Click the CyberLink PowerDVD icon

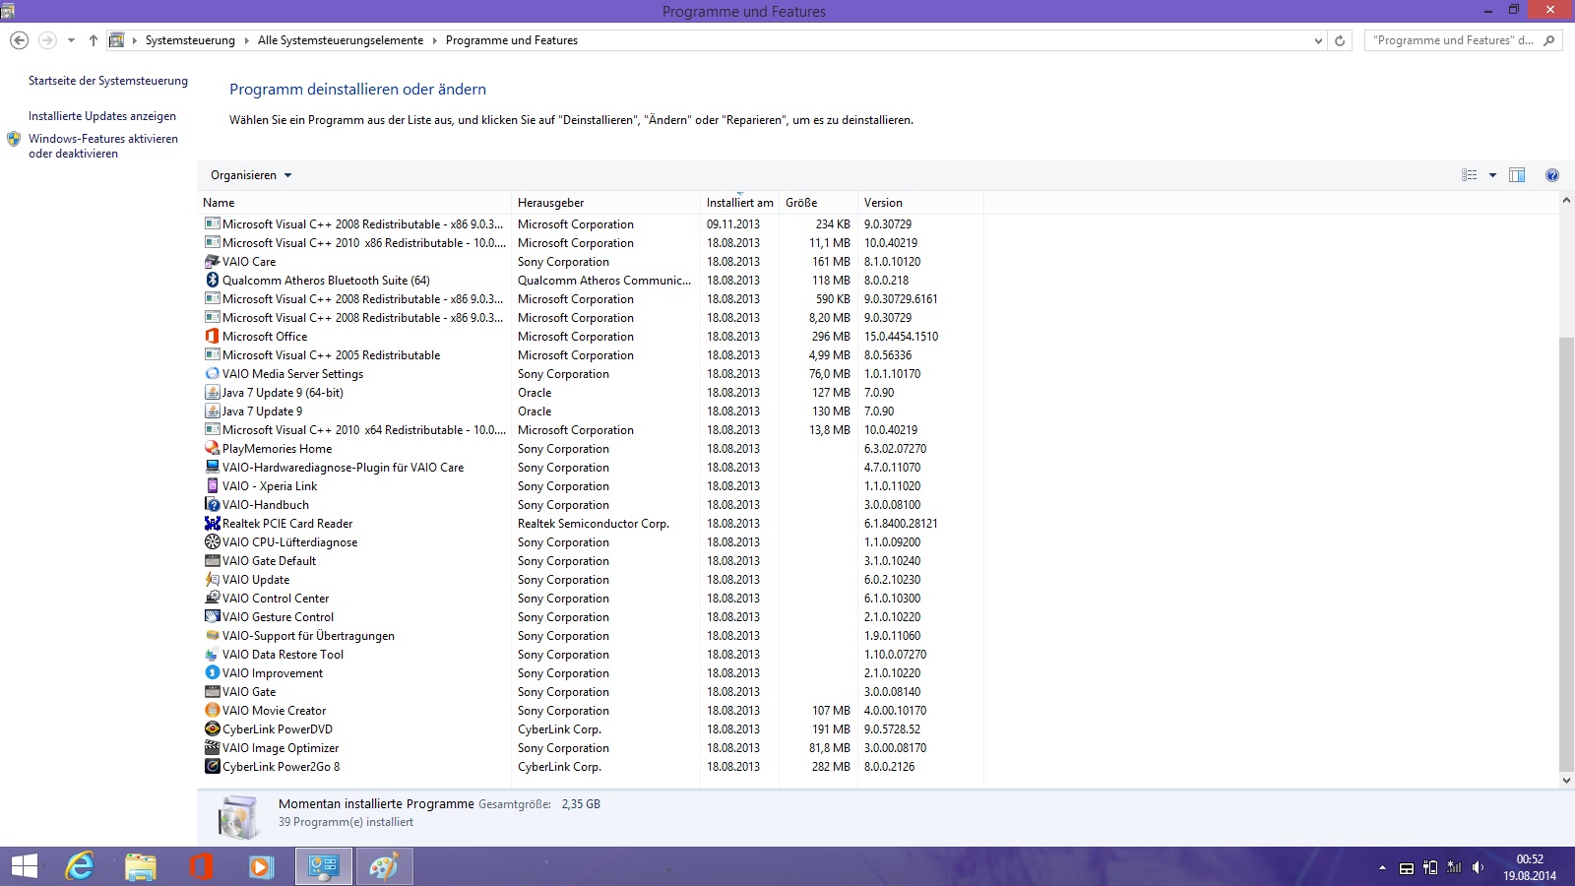(x=212, y=729)
